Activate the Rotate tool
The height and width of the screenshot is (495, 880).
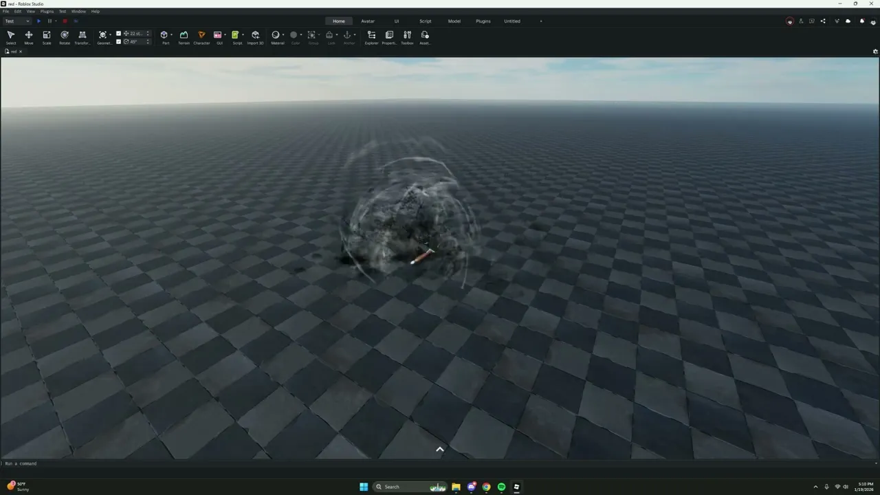(65, 37)
